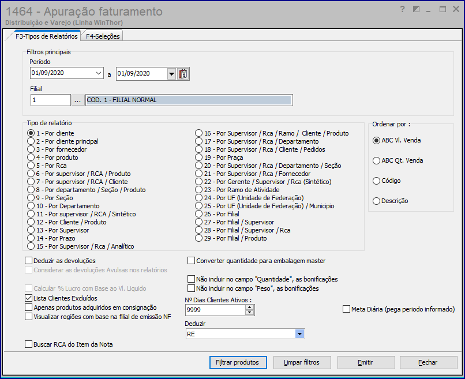Screen dimensions: 465x379
Task: Select 5 - Por Rca option
Action: pos(47,166)
